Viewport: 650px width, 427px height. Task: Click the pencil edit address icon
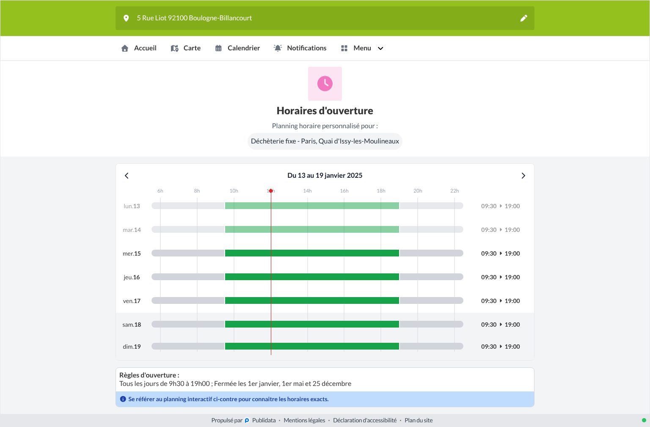coord(523,18)
